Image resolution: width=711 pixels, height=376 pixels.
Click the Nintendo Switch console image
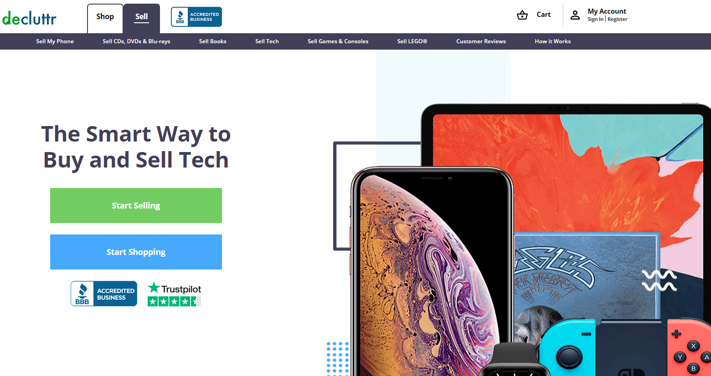click(624, 347)
